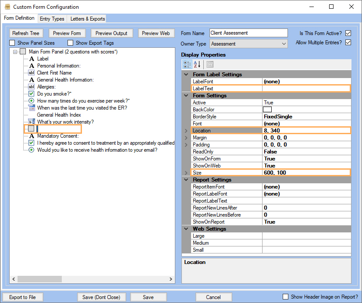Click the label icon beside Mandatory Consent
The image size is (362, 303).
point(32,136)
